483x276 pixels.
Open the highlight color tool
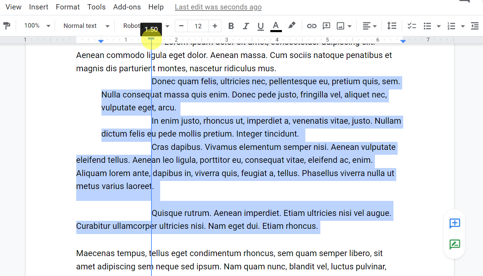pos(291,26)
